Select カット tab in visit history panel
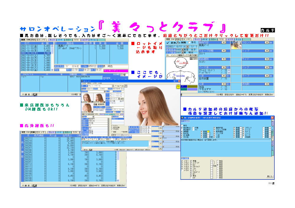The height and width of the screenshot is (208, 295). coord(52,40)
